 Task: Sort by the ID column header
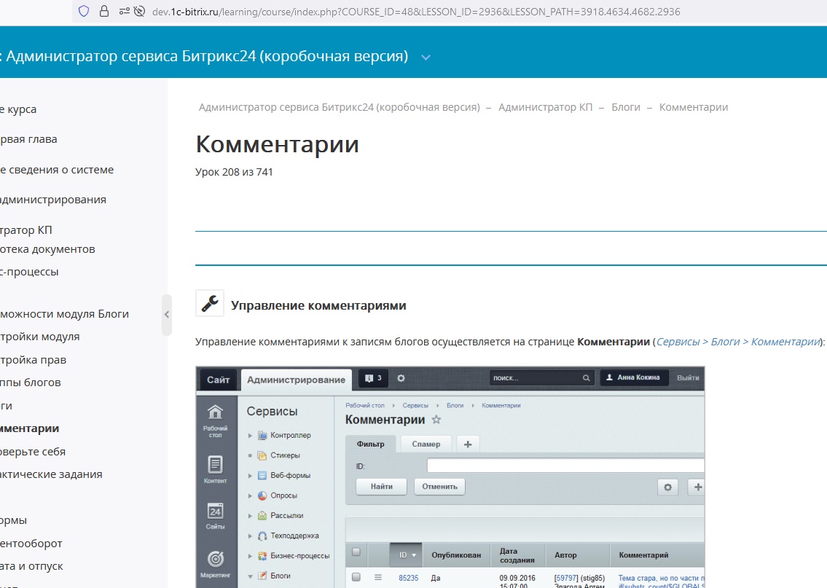point(407,554)
